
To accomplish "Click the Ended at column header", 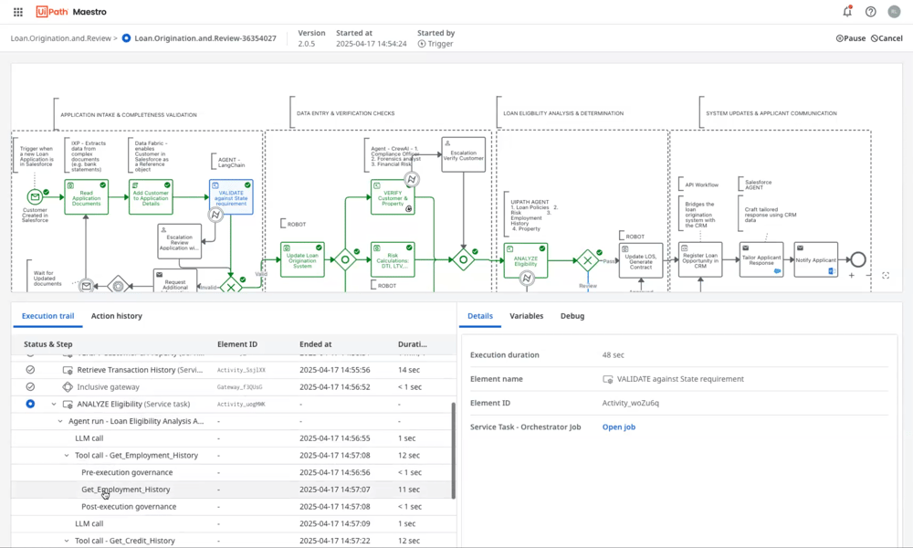I will coord(316,344).
